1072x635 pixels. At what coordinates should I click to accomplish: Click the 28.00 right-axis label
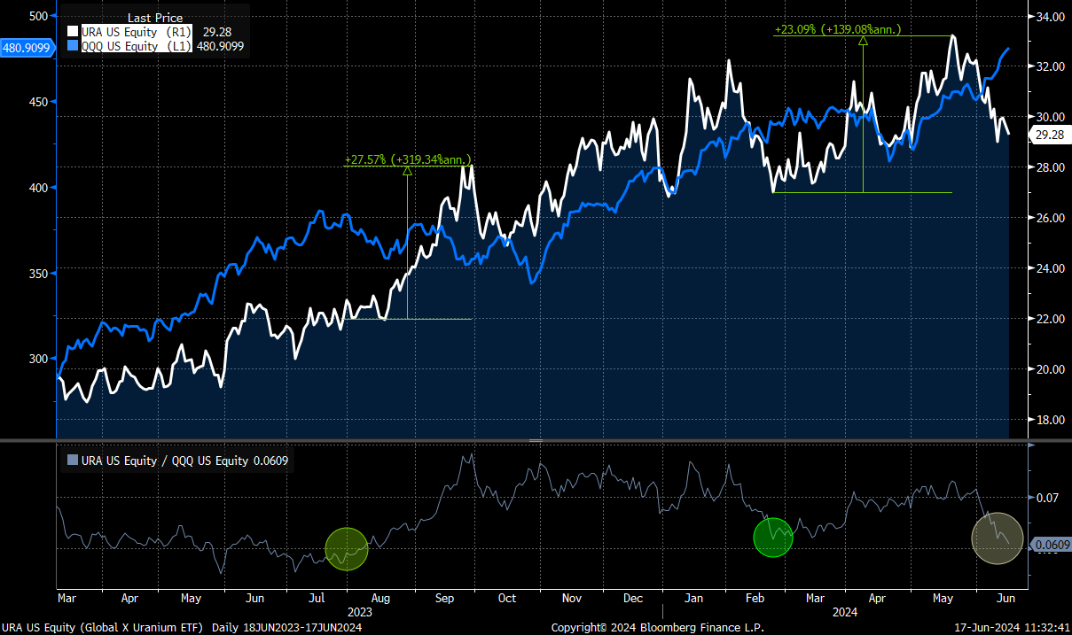(x=1049, y=167)
